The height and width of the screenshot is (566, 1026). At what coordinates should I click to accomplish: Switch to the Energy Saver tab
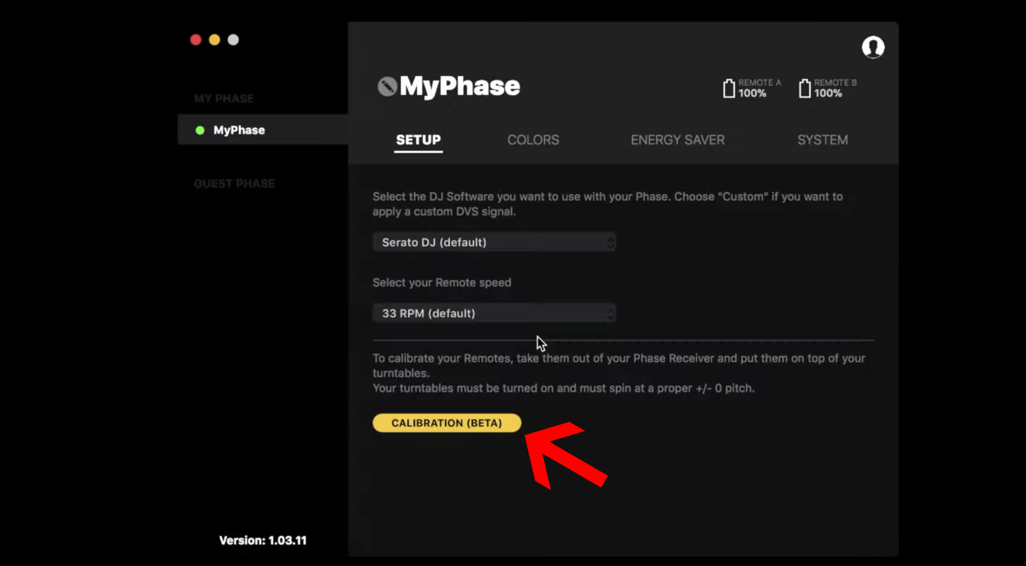[x=678, y=140]
